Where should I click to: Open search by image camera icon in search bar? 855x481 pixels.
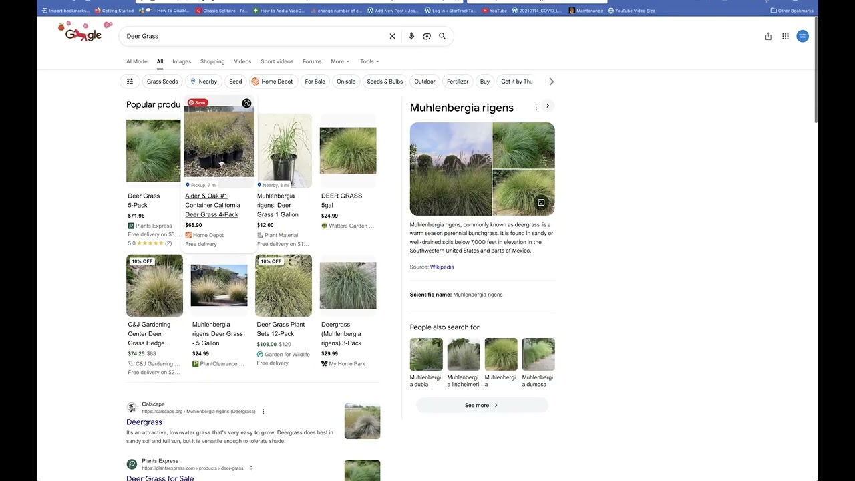tap(427, 36)
